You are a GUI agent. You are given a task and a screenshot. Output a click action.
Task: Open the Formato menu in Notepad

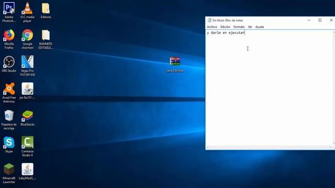coord(239,27)
